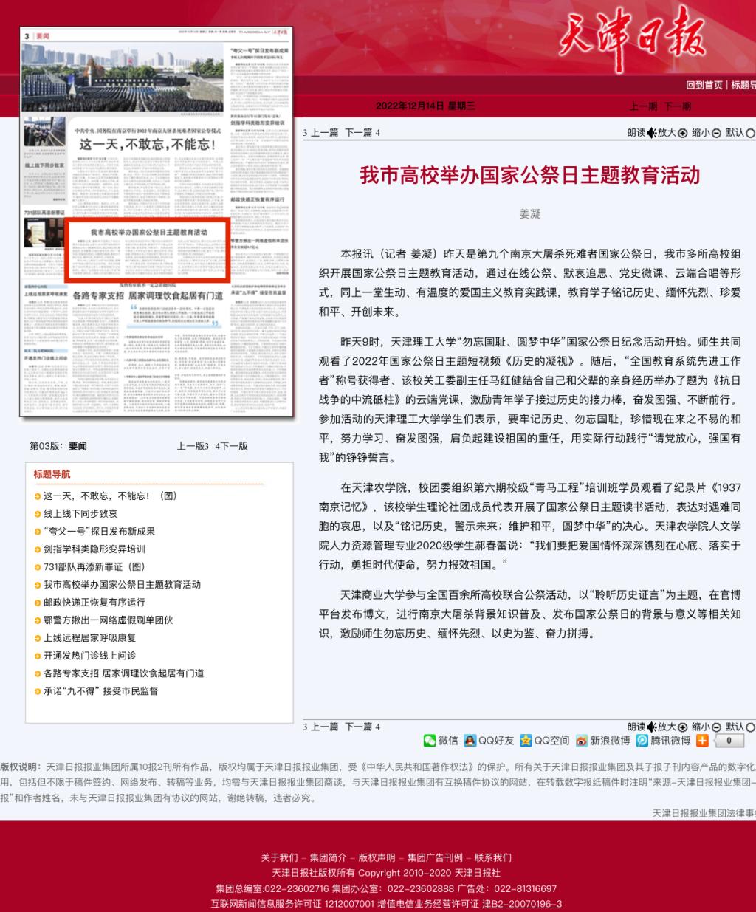Click 回到首页 link in header
The image size is (756, 912).
[x=704, y=85]
